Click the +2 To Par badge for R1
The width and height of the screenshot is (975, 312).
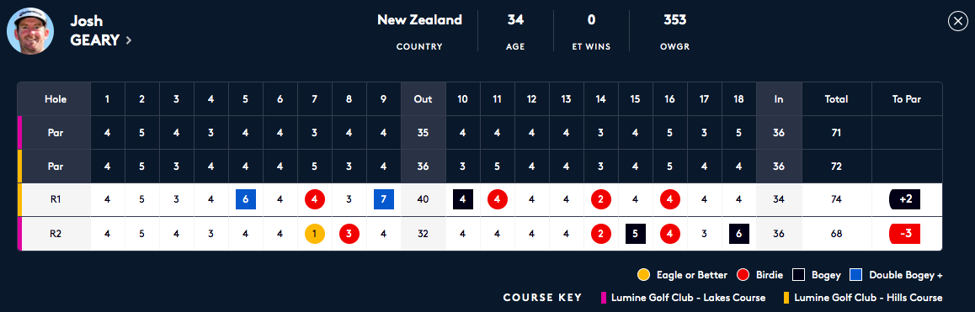(905, 199)
